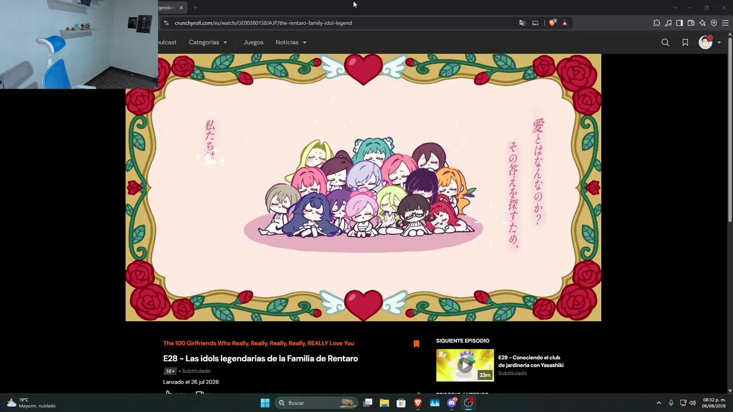
Task: Click the SIGUIENTE EPISODIO heading
Action: [x=463, y=341]
